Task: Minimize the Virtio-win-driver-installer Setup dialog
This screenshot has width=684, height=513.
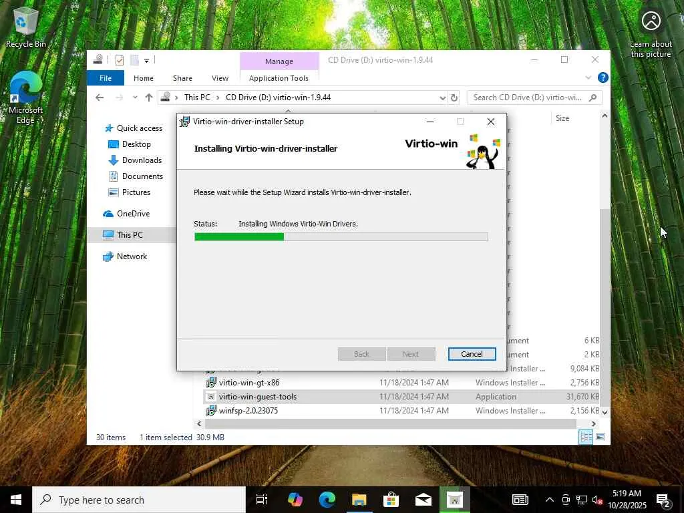Action: click(430, 122)
